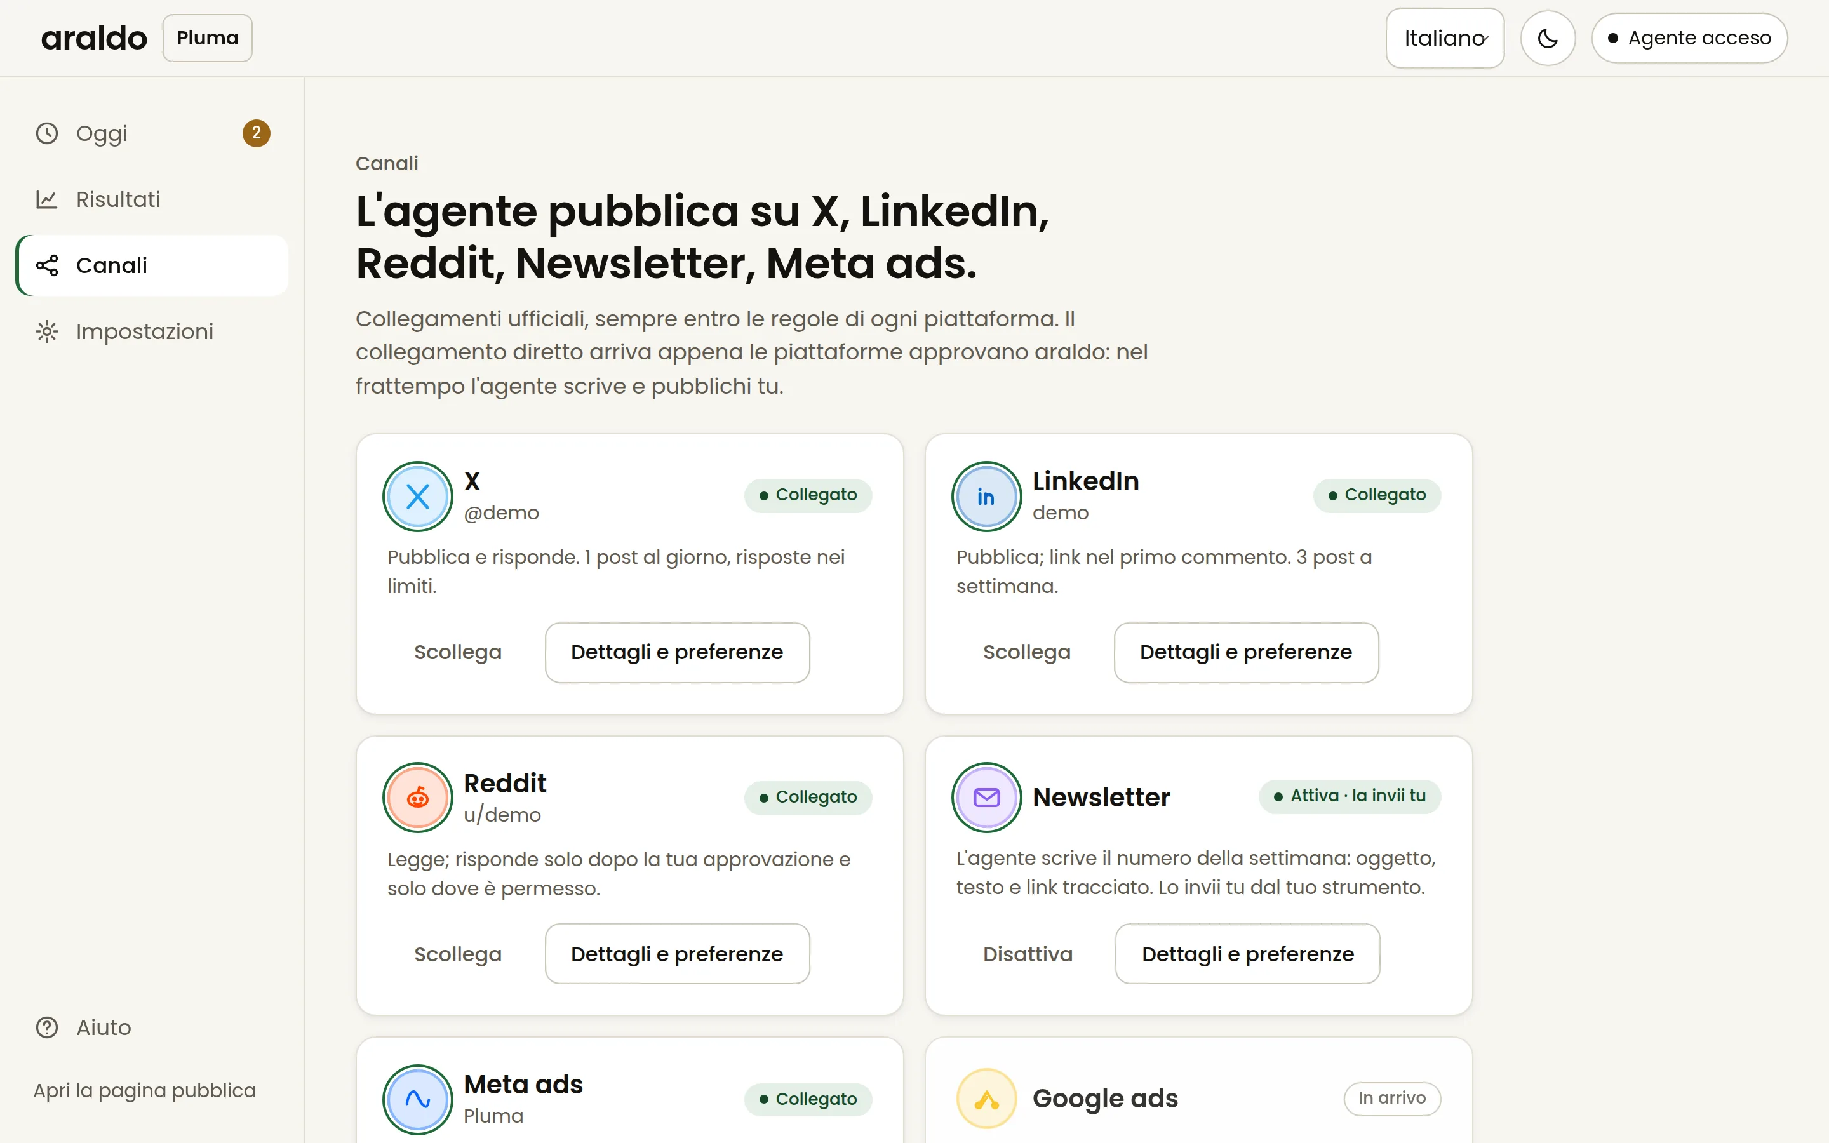
Task: Click Apri la pagina pubblica link
Action: [144, 1090]
